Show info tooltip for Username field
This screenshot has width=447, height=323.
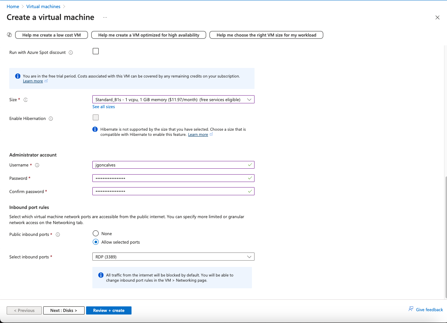pyautogui.click(x=37, y=165)
